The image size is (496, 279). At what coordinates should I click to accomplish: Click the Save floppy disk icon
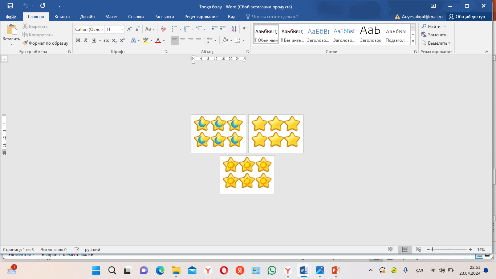coord(10,6)
